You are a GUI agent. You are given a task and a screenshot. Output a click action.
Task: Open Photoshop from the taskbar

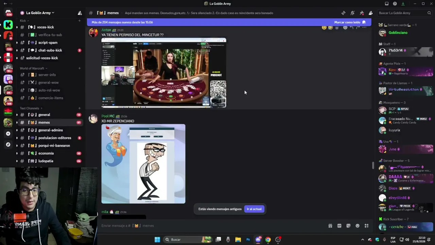pos(248,240)
